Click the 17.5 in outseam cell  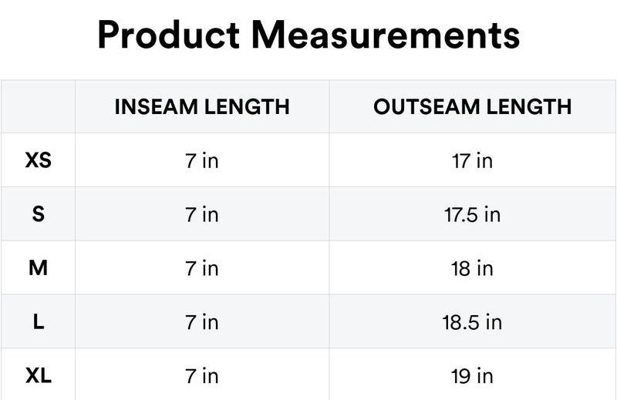(472, 214)
